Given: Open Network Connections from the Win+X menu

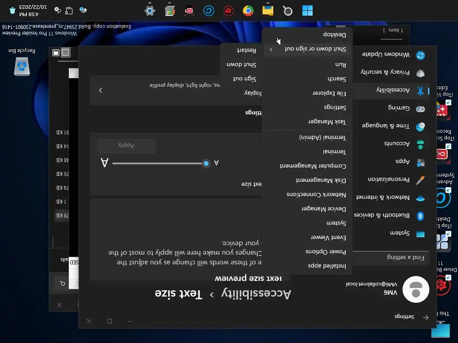Looking at the screenshot, I should point(307,195).
